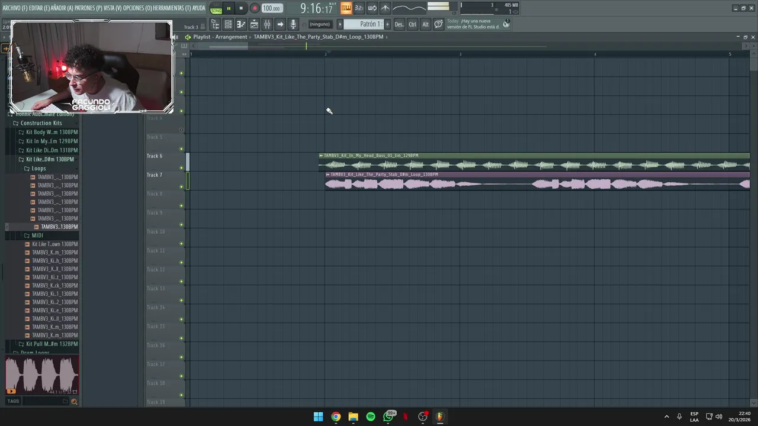Click the Des. shortcut button

399,24
